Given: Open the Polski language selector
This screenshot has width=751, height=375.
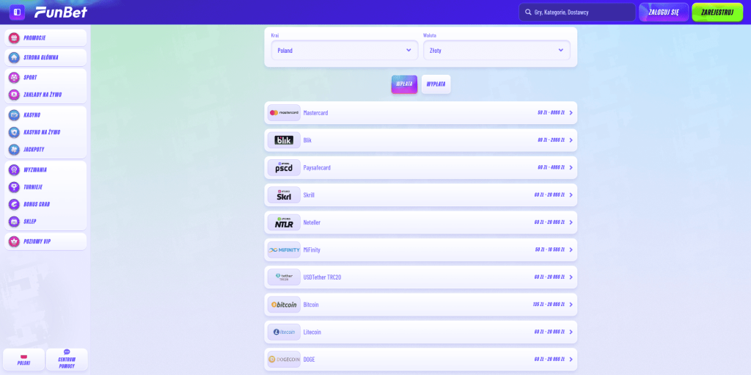Looking at the screenshot, I should [x=24, y=360].
